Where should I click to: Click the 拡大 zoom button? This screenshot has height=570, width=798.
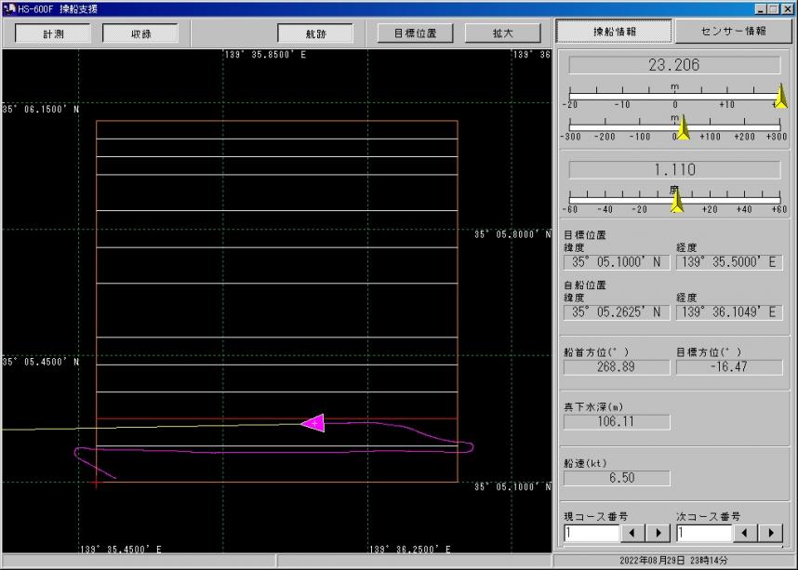point(503,33)
